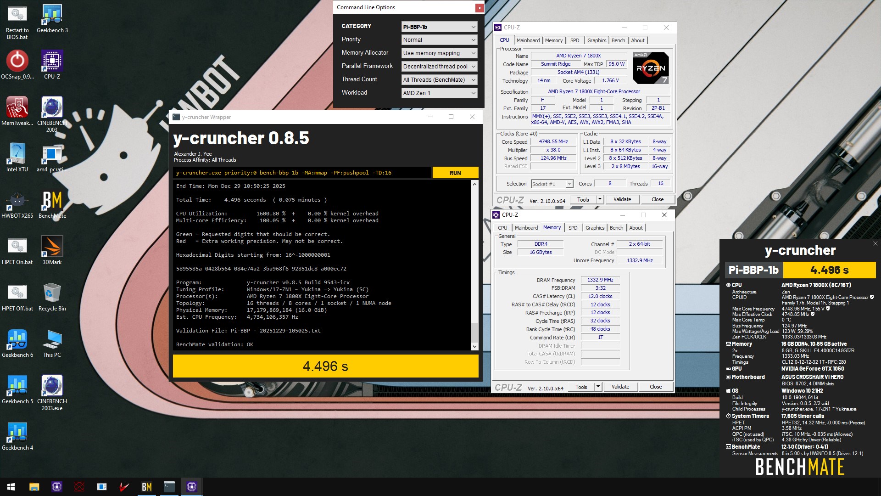This screenshot has width=881, height=496.
Task: Open Geekbench 5 desktop shortcut
Action: 17,389
